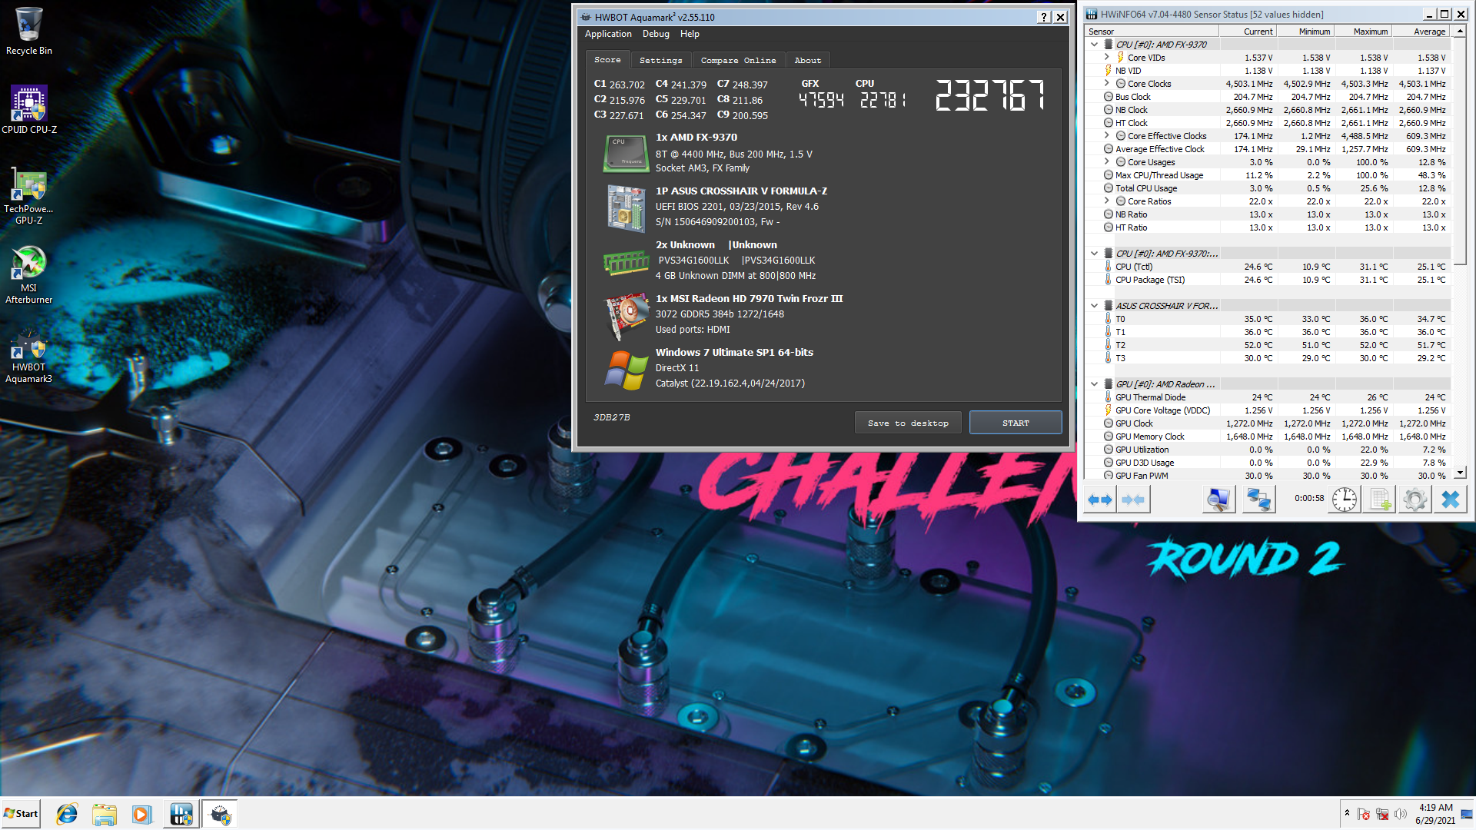This screenshot has width=1476, height=830.
Task: Open TechPowerUp GPU-Z desktop shortcut
Action: tap(29, 197)
